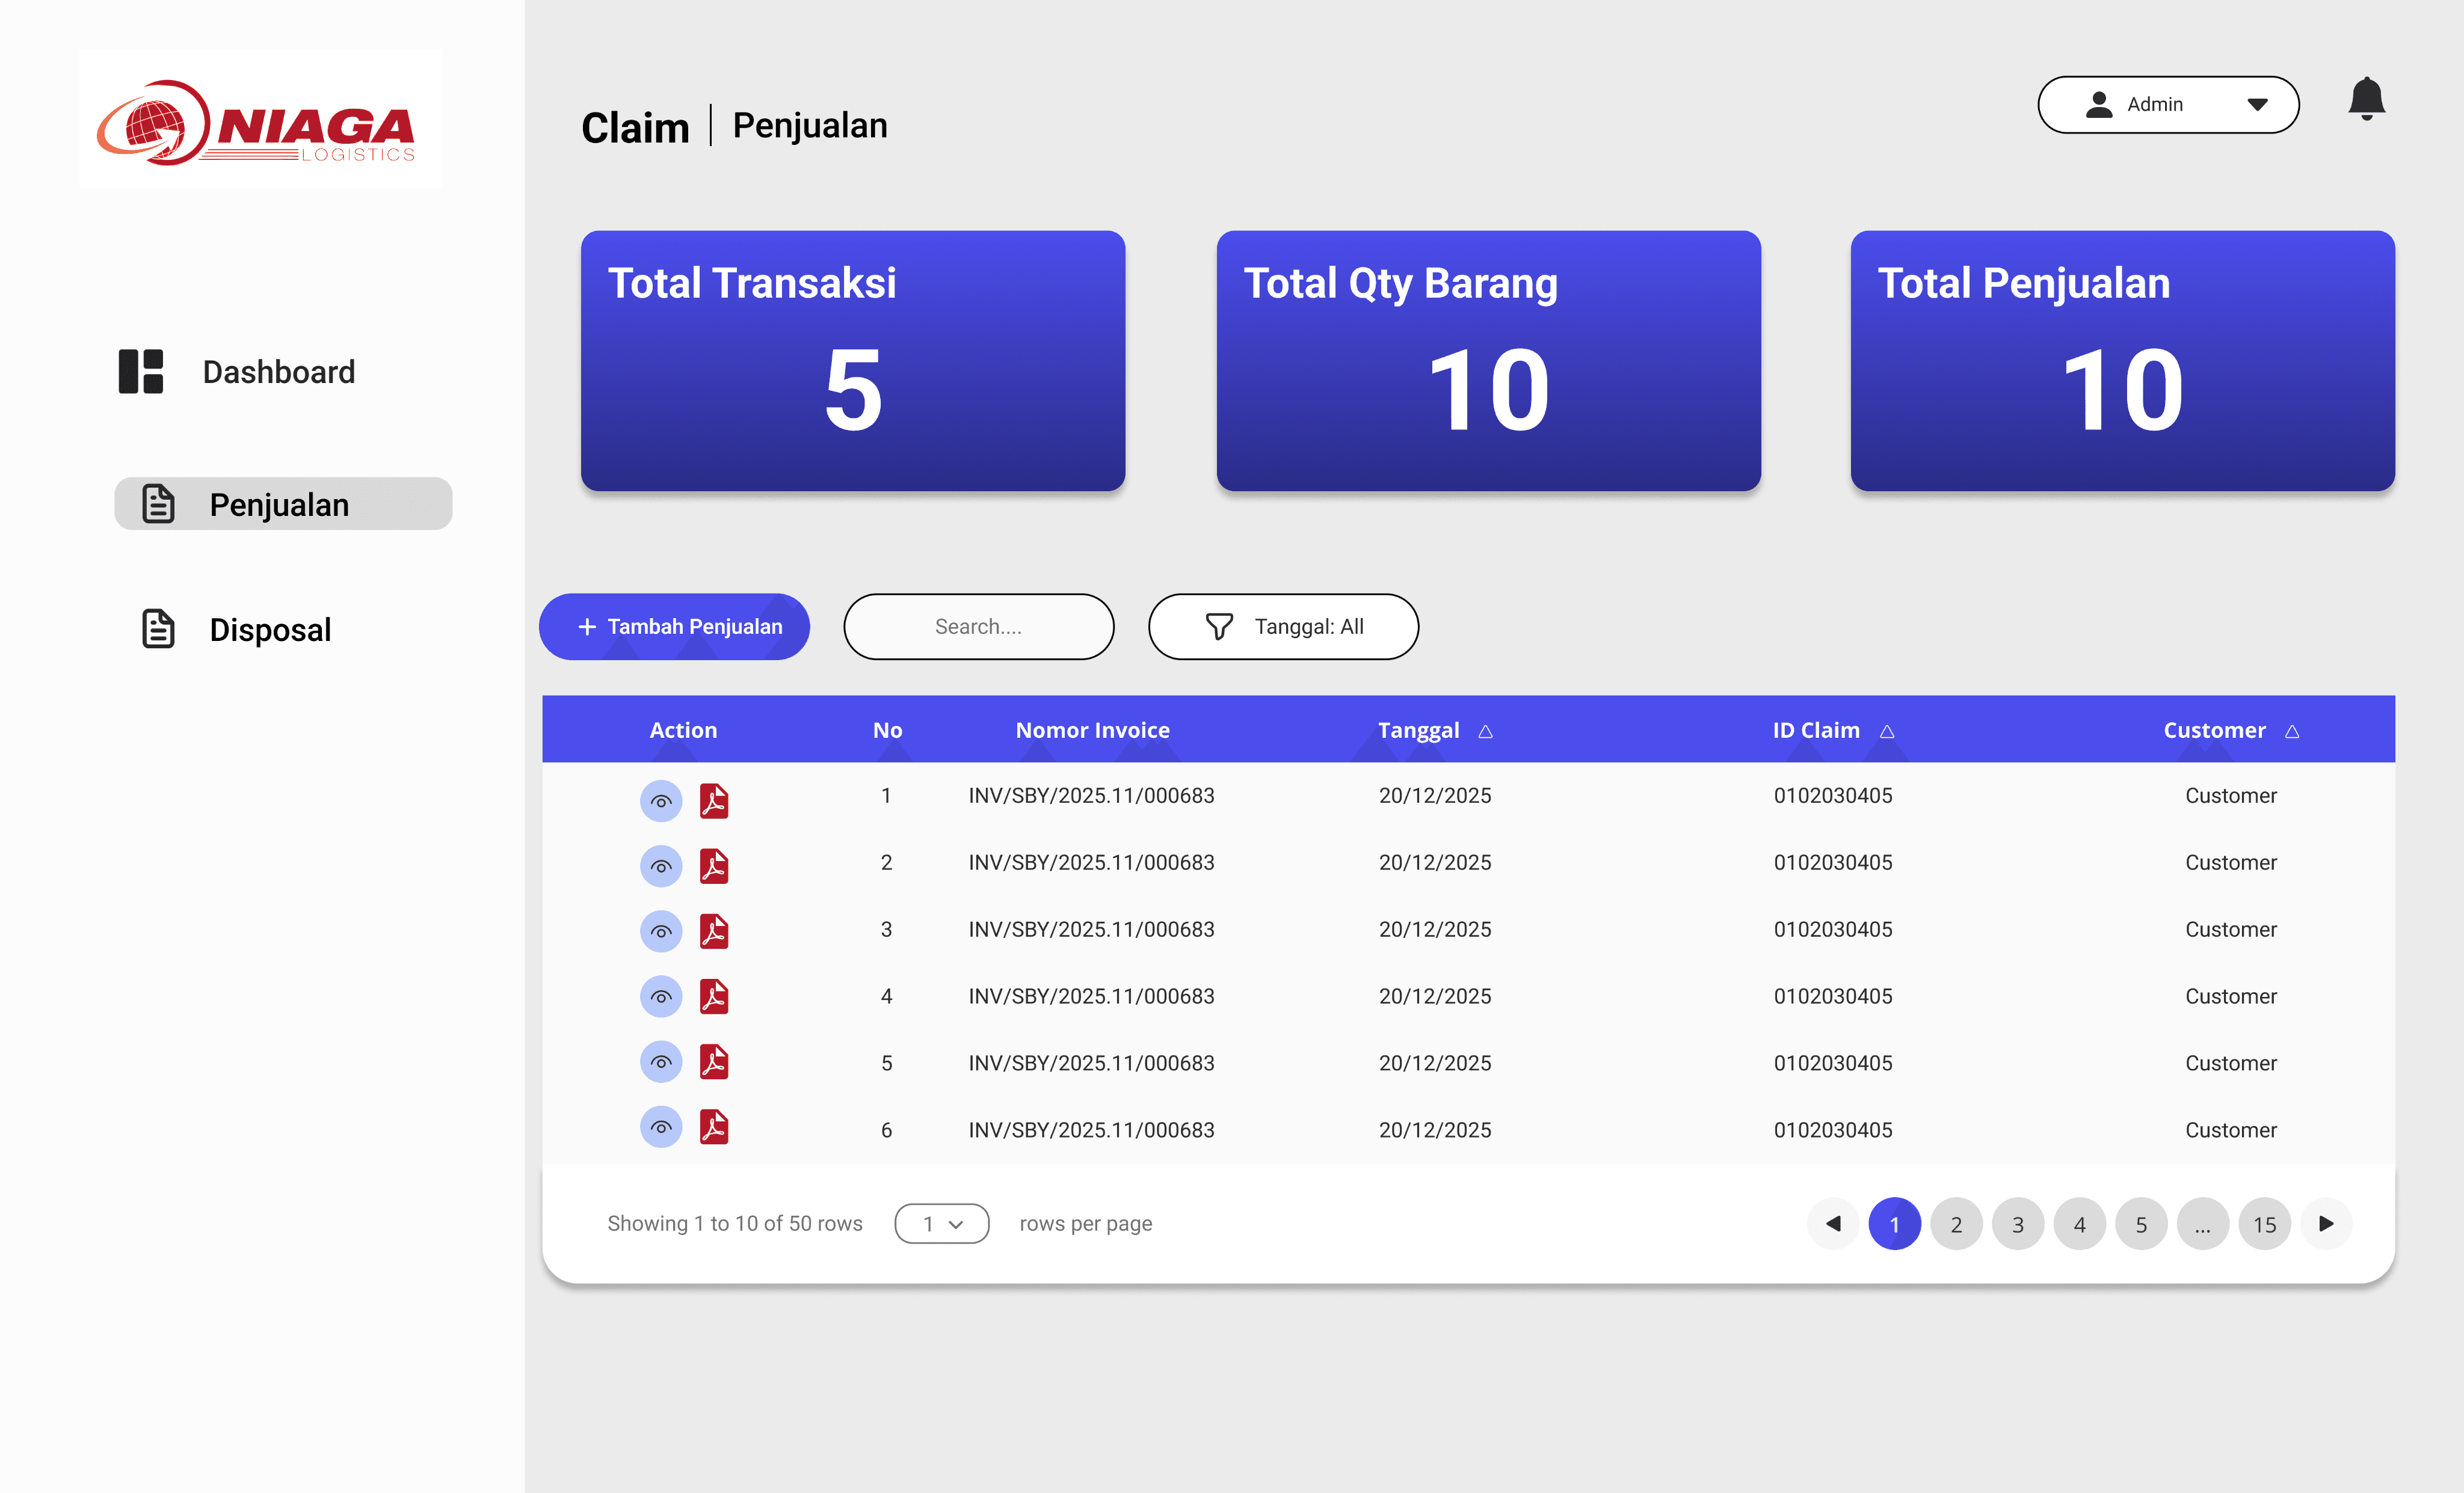Screen dimensions: 2464x1493
Task: Open the Admin user dropdown
Action: (x=2167, y=104)
